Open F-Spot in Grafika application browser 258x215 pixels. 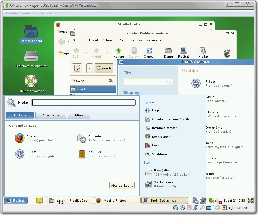212,83
